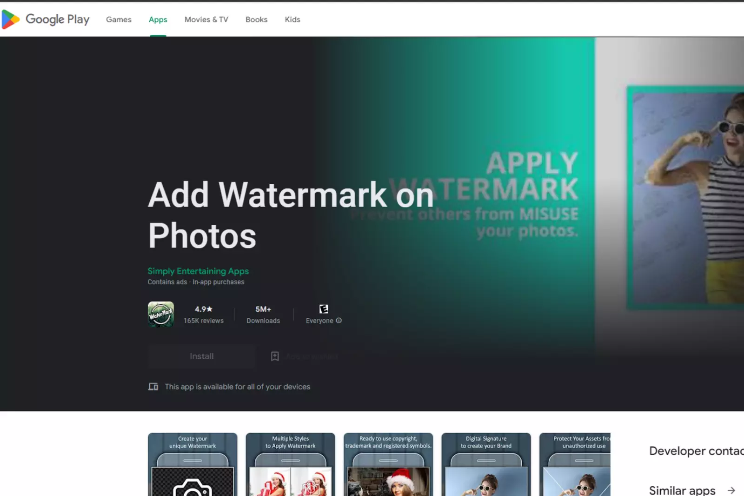Click the 165K reviews label
This screenshot has width=744, height=496.
pyautogui.click(x=204, y=321)
